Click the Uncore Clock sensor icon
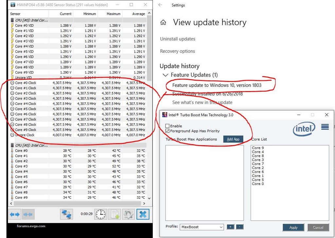The width and height of the screenshot is (335, 238). click(x=12, y=135)
